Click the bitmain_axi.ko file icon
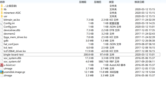 (x=2, y=20)
